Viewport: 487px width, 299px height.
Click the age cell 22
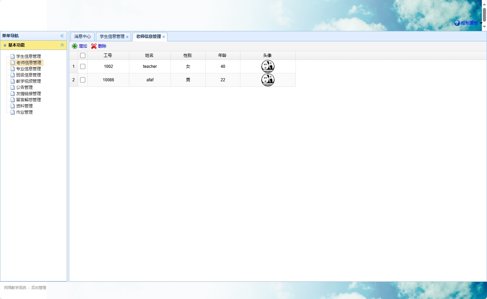click(x=223, y=80)
